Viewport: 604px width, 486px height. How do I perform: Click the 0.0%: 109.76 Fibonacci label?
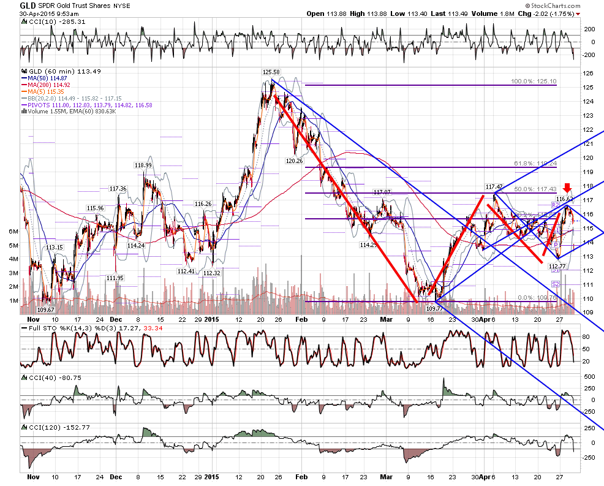tap(537, 297)
